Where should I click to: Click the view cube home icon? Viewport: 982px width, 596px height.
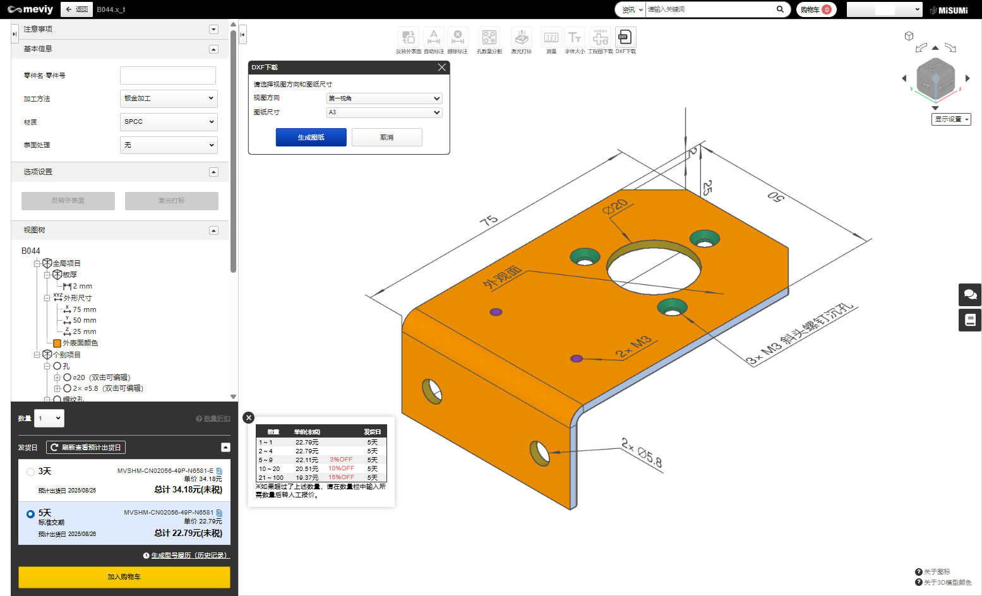point(909,36)
